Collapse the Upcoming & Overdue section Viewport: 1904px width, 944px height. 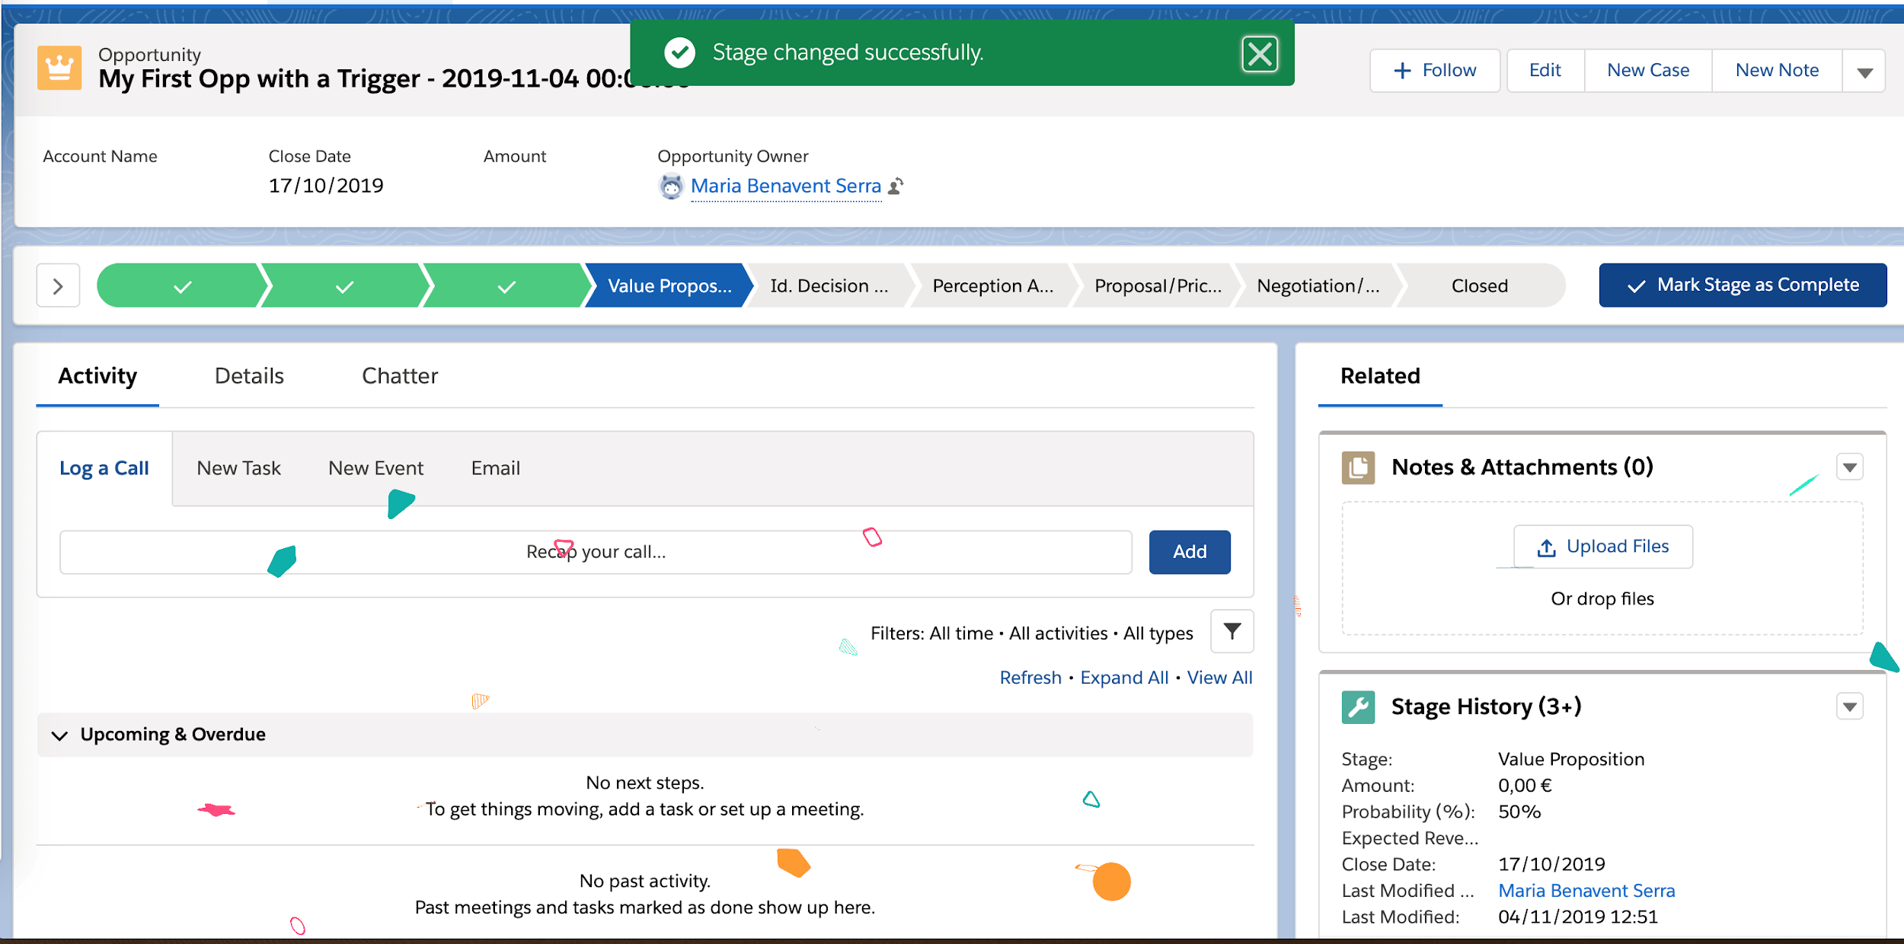coord(60,735)
